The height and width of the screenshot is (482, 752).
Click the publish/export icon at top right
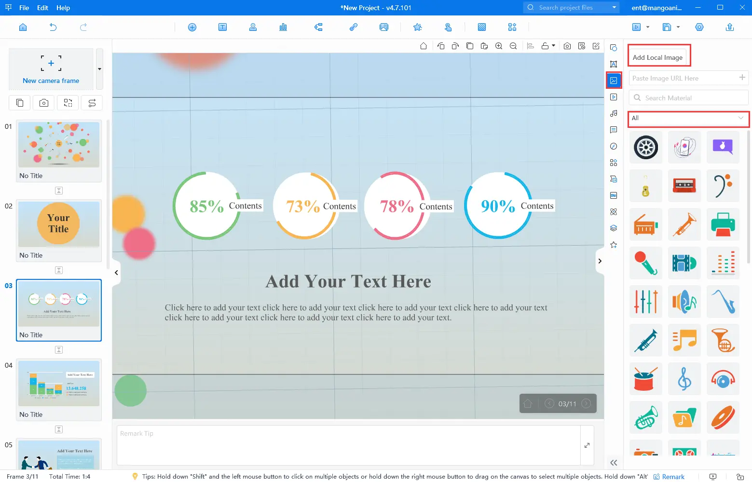point(730,27)
